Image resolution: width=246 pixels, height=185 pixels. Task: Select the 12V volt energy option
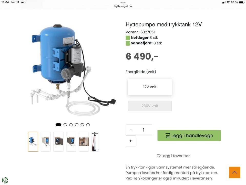click(x=150, y=87)
